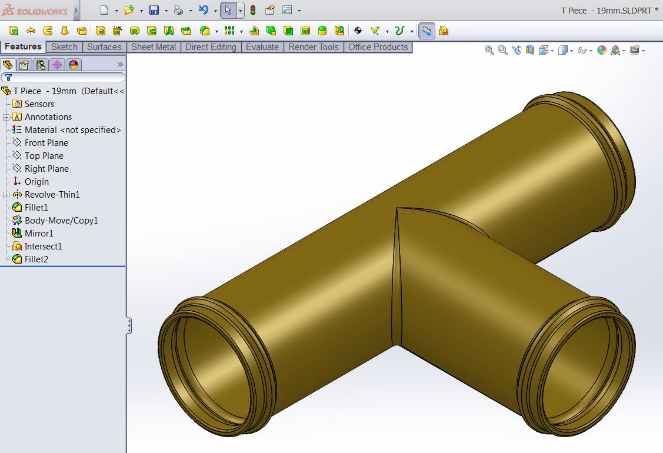
Task: Select the Mirror1 feature
Action: (39, 234)
